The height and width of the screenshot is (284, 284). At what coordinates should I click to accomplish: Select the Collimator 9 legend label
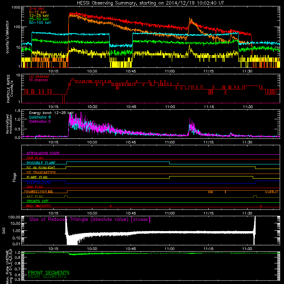click(x=40, y=121)
